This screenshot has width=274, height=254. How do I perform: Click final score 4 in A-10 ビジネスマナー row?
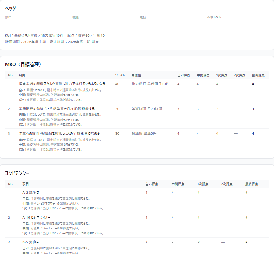point(246,218)
